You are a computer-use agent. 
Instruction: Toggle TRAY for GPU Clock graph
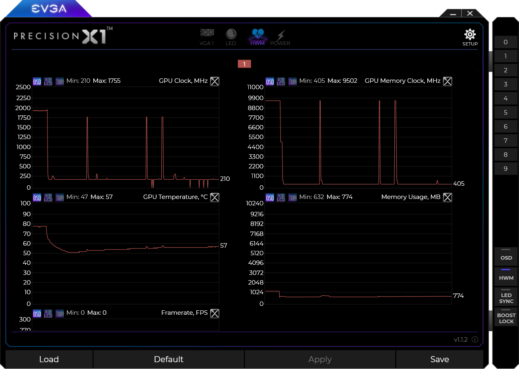(60, 82)
